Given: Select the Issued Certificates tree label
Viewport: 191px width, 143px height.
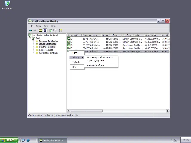Looking at the screenshot, I should 48,44.
